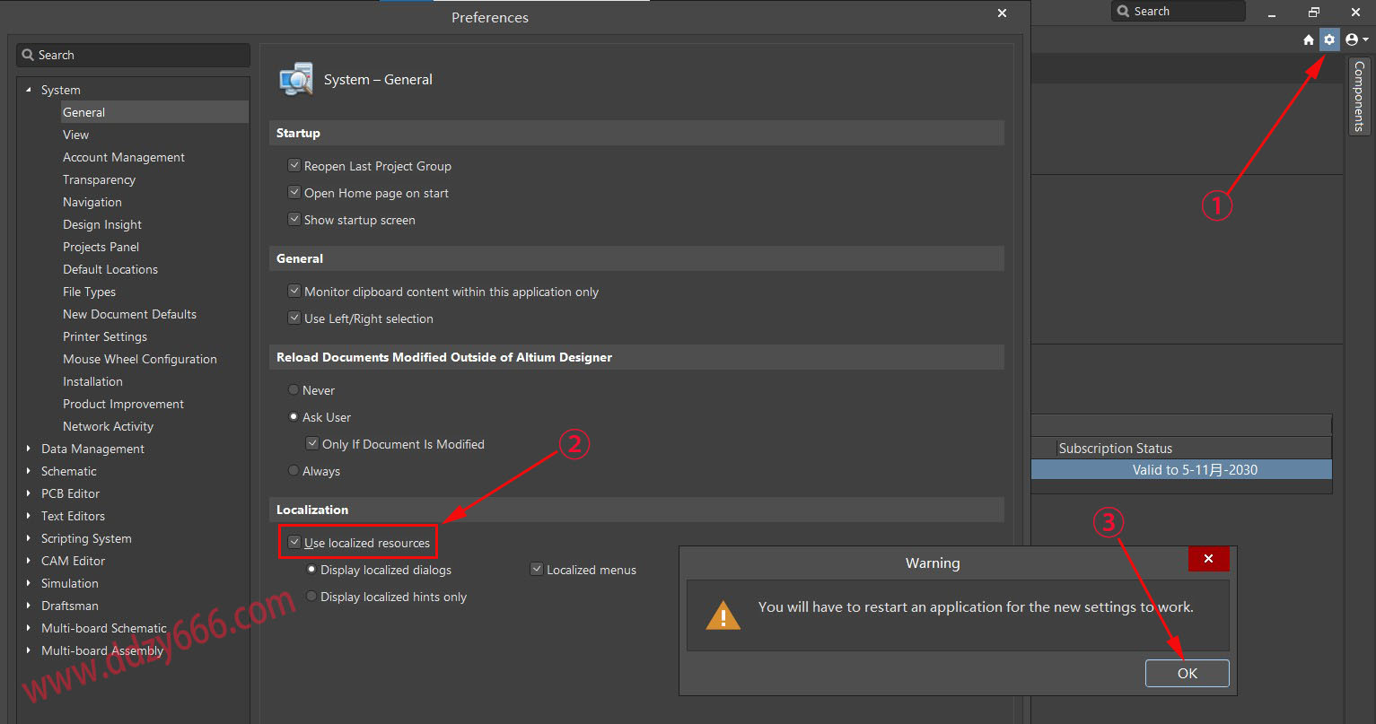Open the user account icon menu
This screenshot has height=724, width=1376.
[1355, 39]
